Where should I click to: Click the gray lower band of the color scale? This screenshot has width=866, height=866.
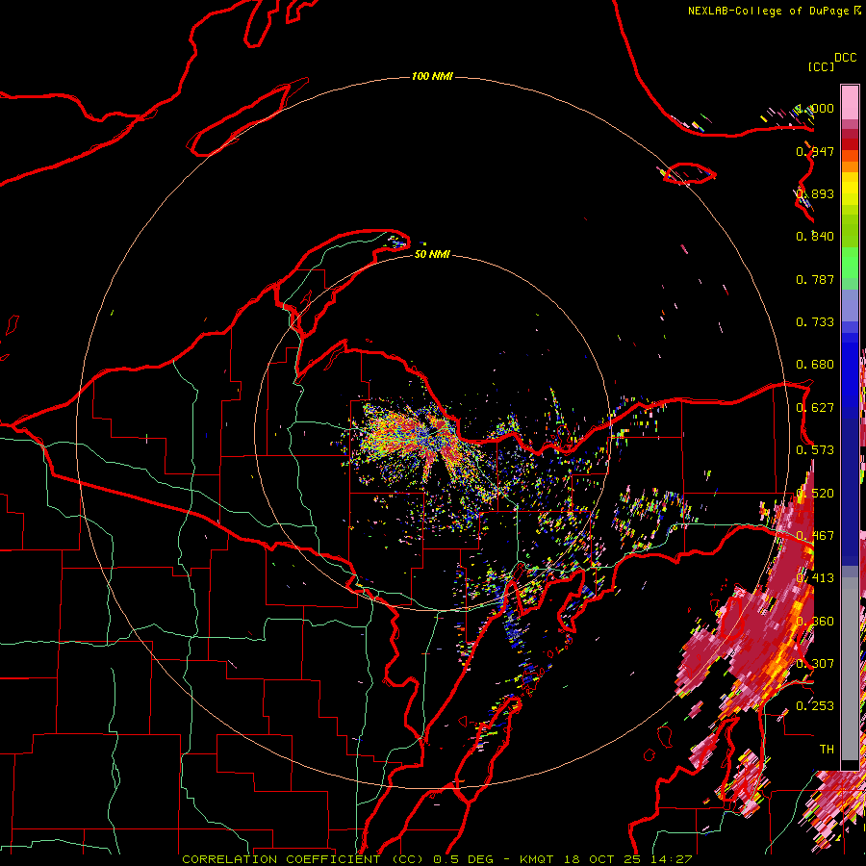pyautogui.click(x=850, y=669)
